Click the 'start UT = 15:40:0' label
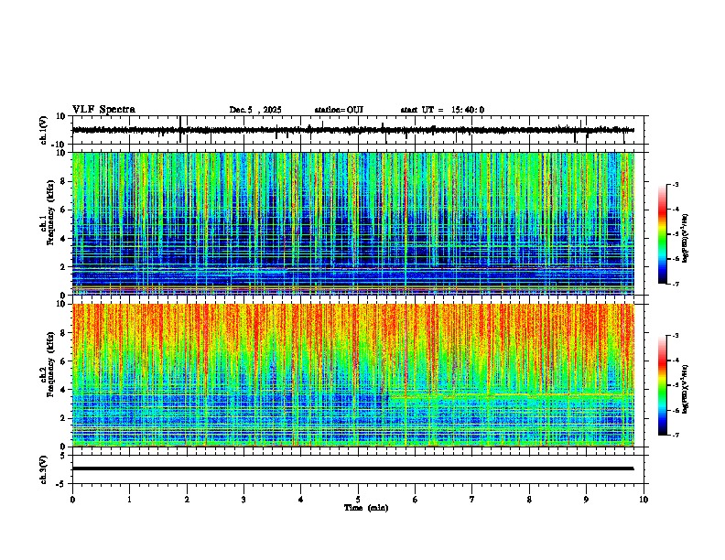 point(442,110)
